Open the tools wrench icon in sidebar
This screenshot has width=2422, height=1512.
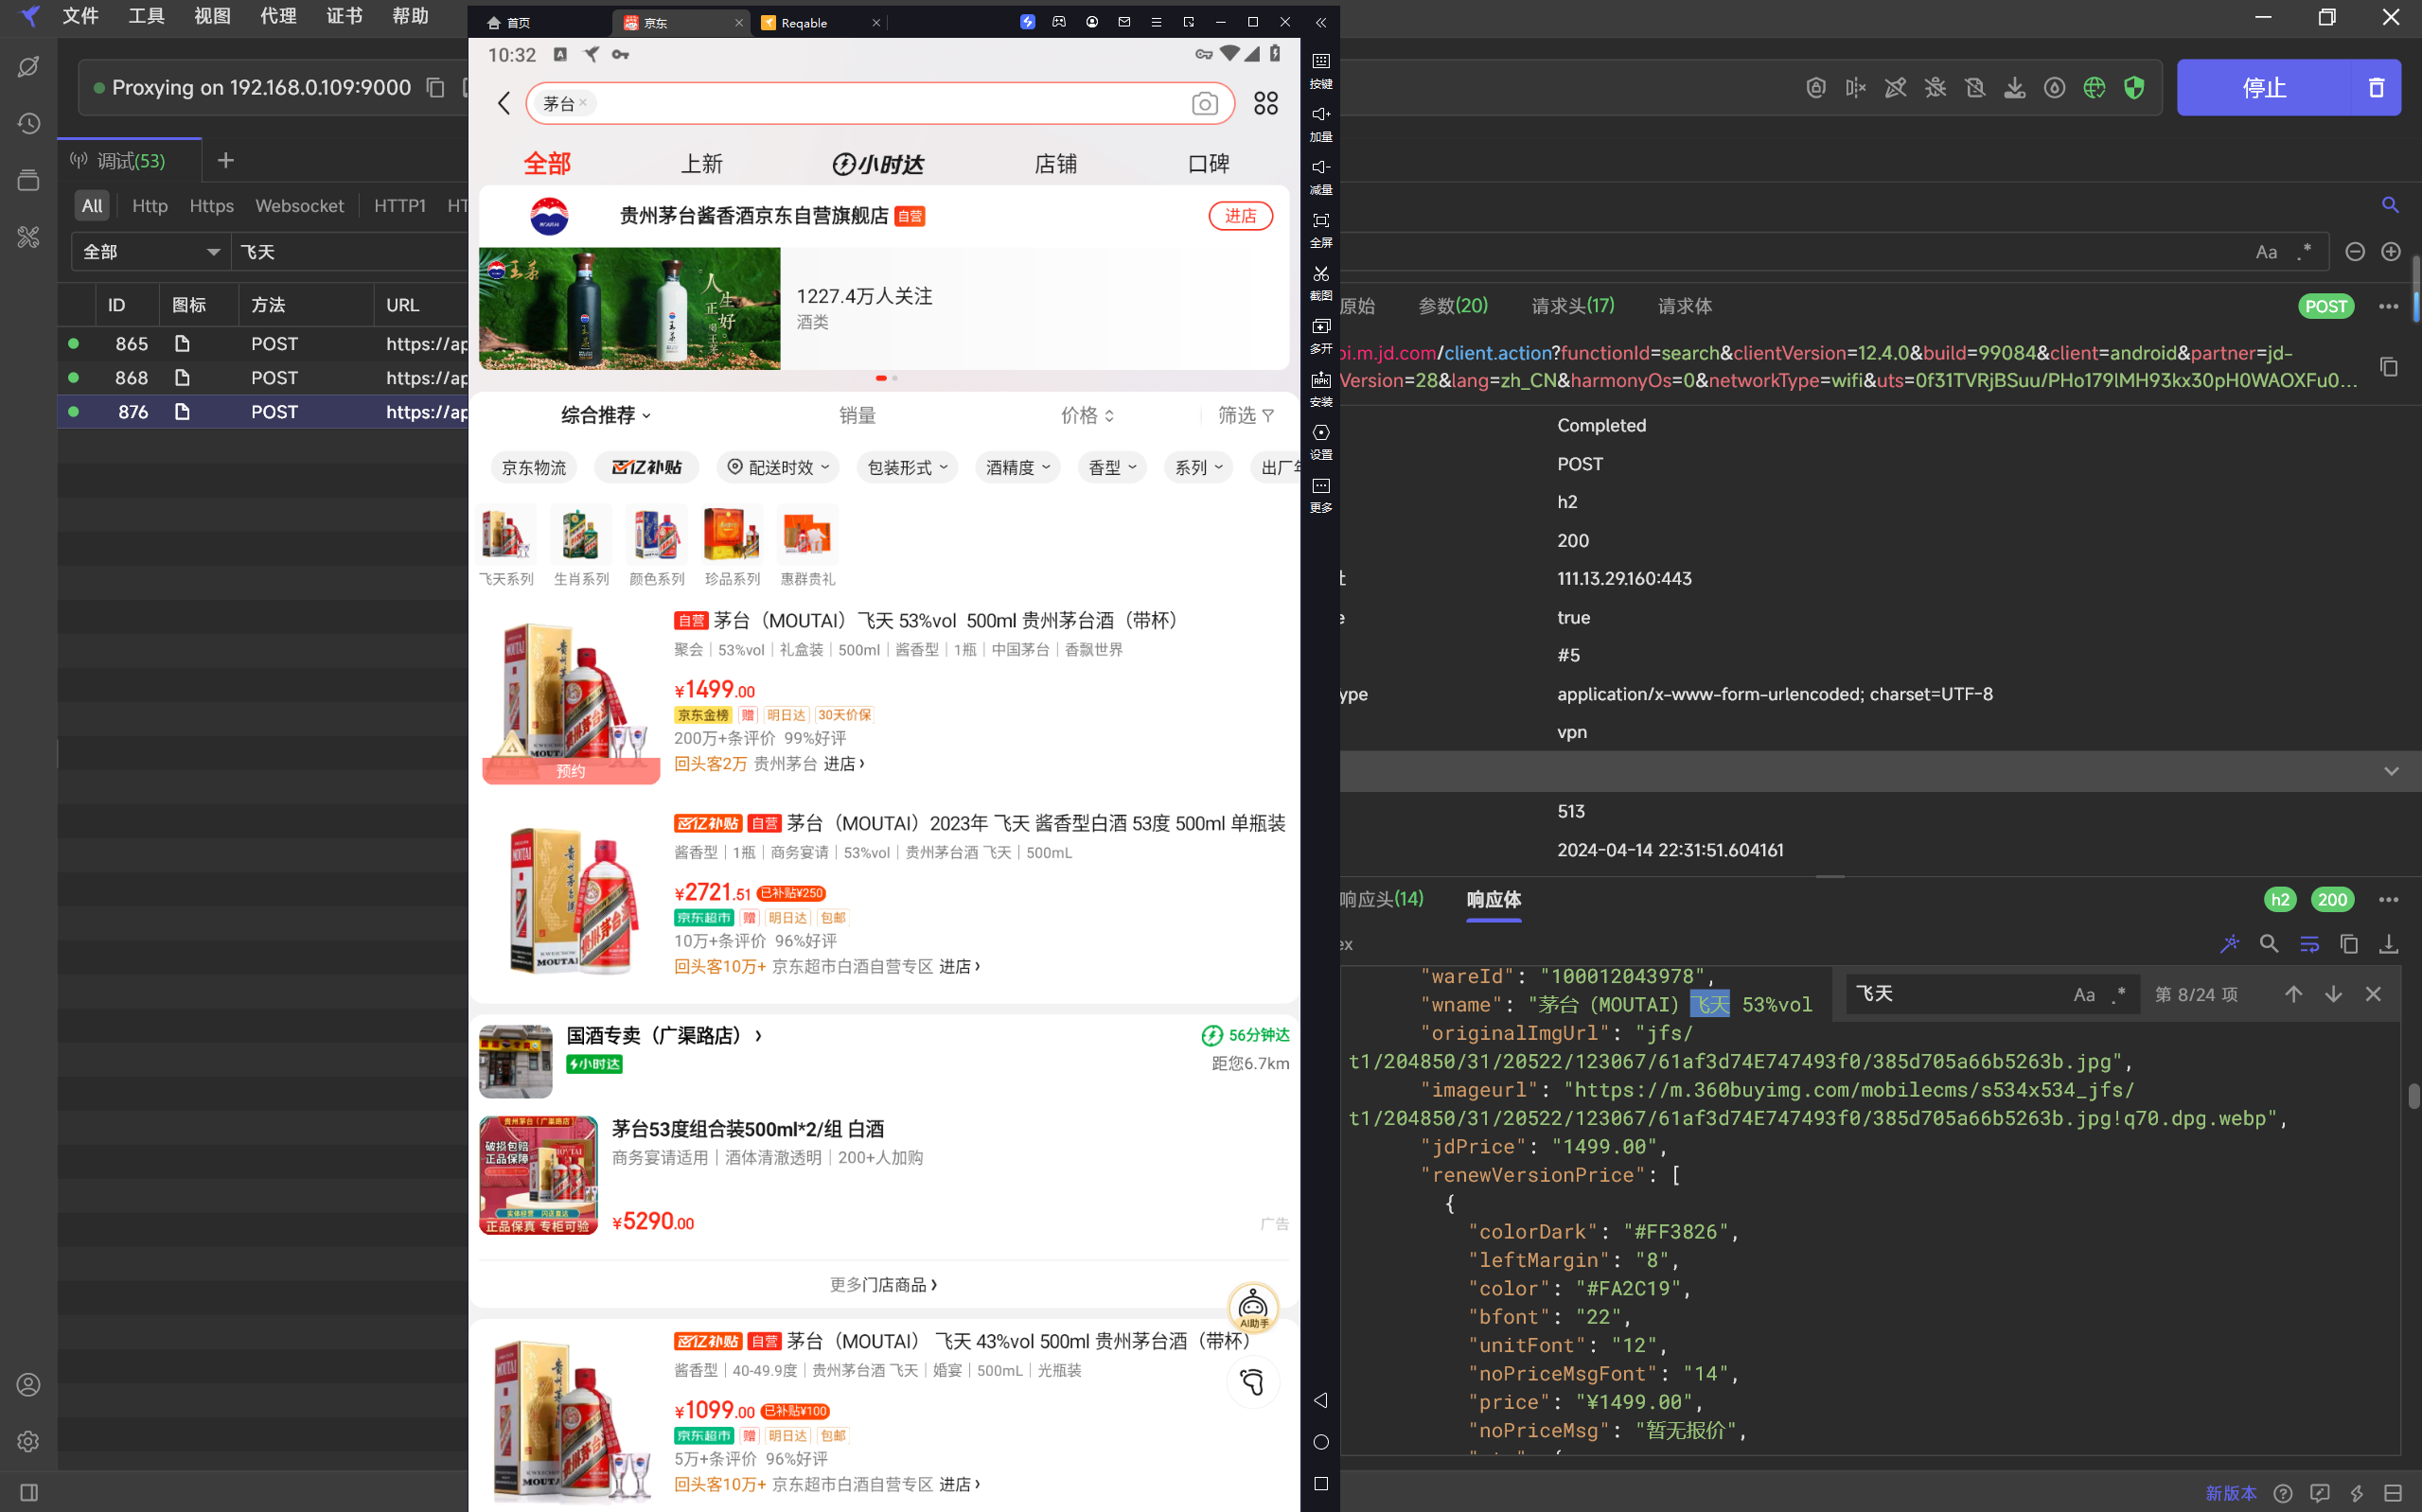click(x=28, y=237)
